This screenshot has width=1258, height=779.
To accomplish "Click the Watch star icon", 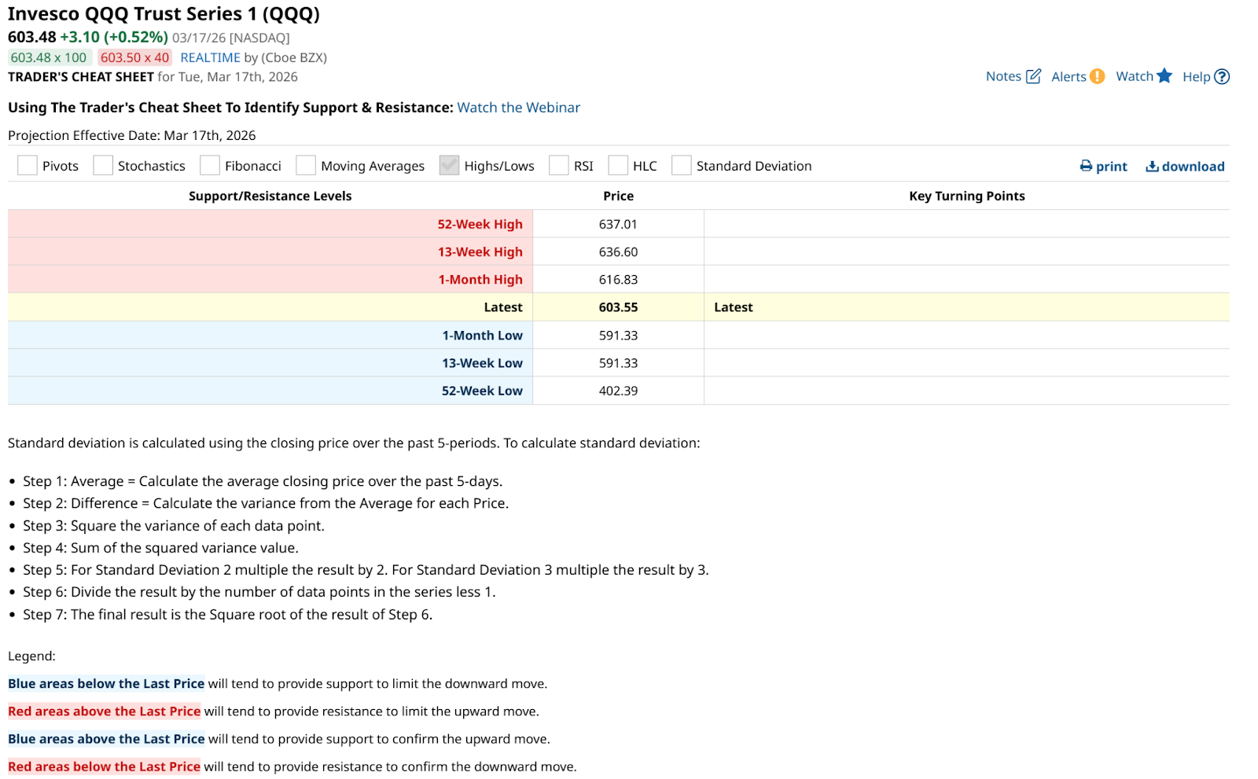I will point(1164,75).
